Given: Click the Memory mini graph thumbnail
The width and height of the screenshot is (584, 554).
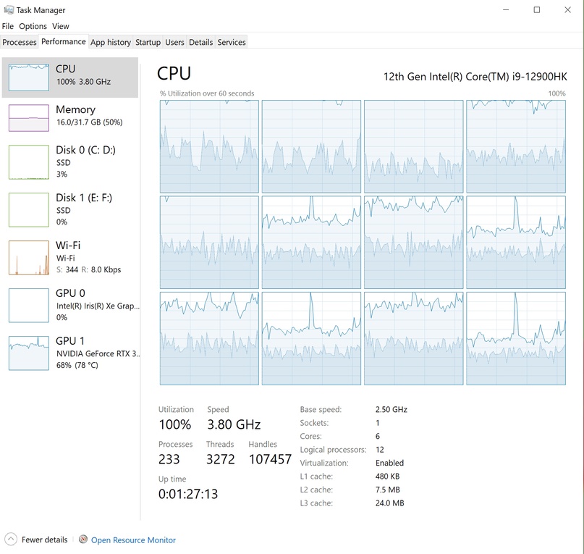Looking at the screenshot, I should coord(29,118).
